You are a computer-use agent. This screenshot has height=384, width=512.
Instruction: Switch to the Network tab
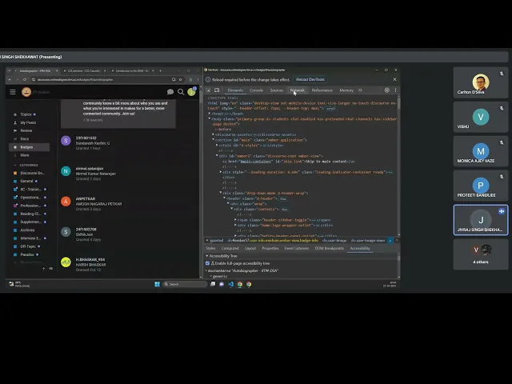[x=297, y=90]
